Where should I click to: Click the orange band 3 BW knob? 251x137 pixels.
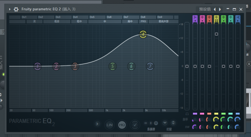coord(209,127)
